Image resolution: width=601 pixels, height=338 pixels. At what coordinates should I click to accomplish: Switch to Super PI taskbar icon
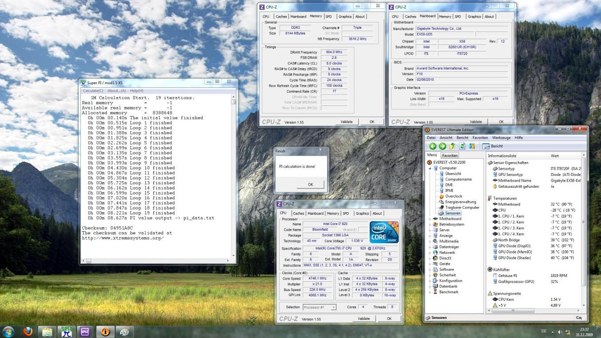tap(66, 331)
